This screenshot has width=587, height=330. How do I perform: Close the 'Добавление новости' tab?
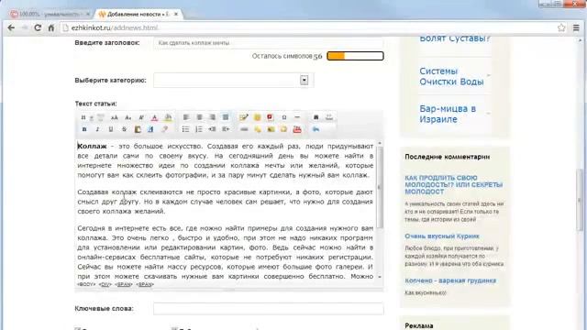coord(176,15)
